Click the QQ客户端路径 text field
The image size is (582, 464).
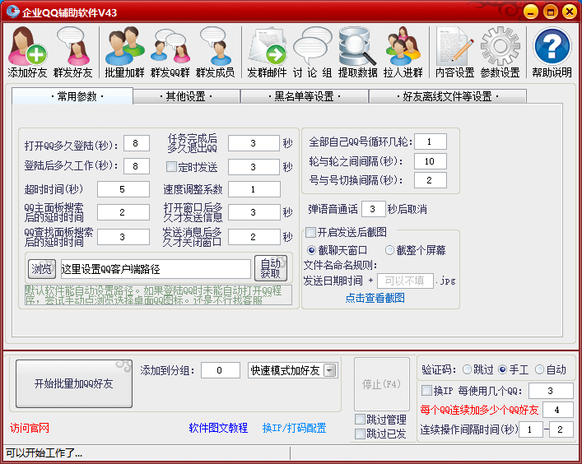[x=156, y=269]
